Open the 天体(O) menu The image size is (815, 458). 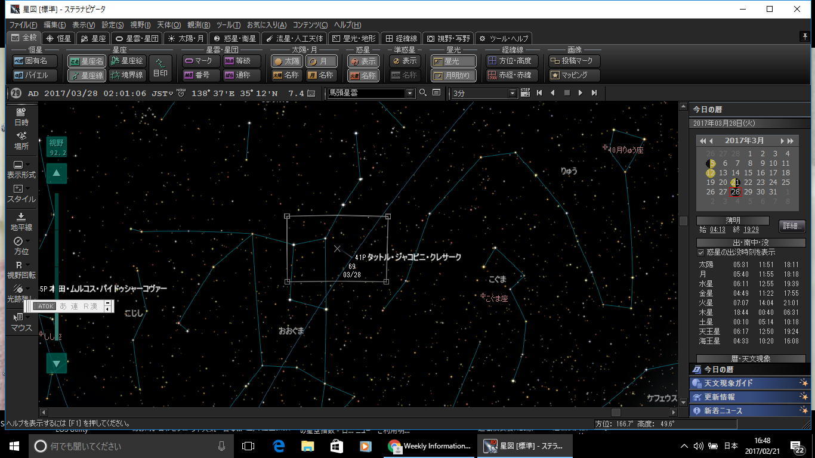tap(169, 25)
